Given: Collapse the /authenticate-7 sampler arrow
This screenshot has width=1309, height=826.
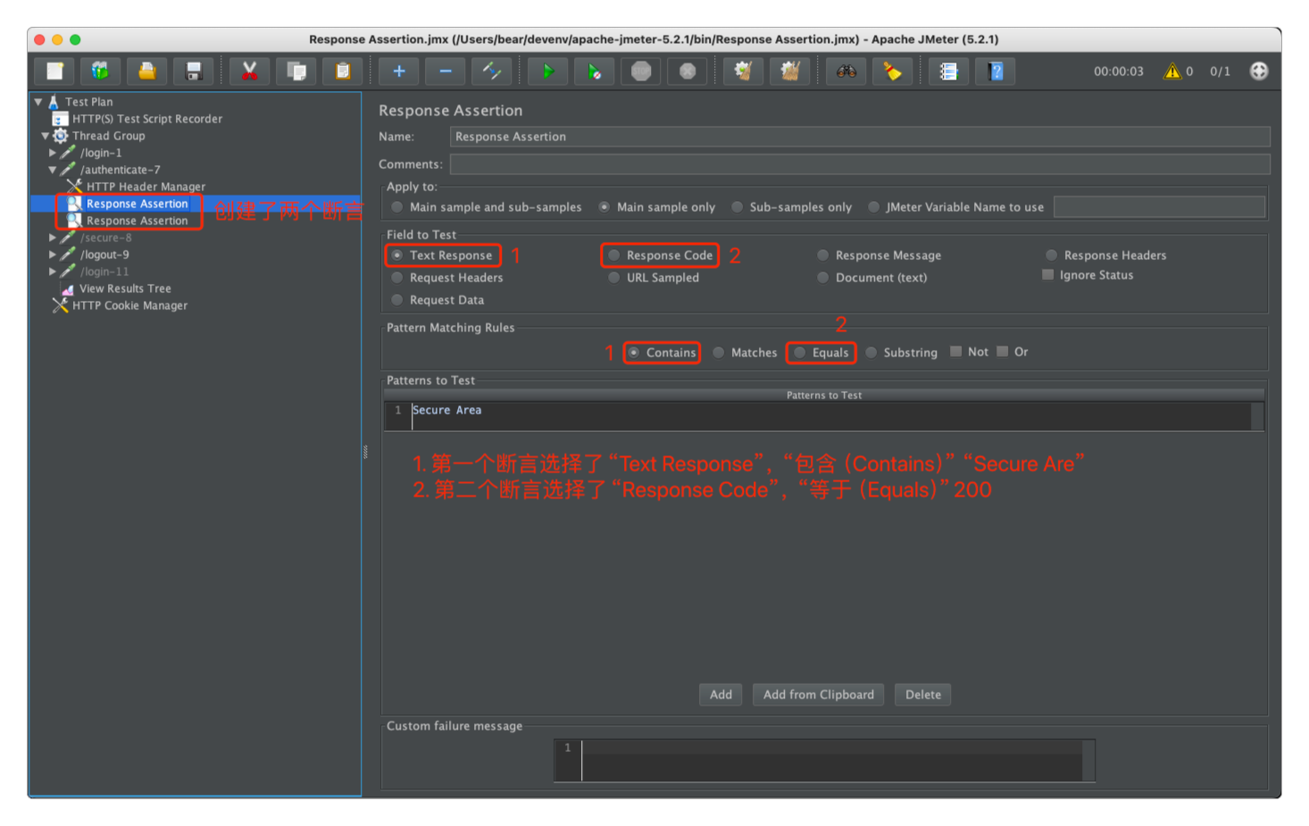Looking at the screenshot, I should point(52,170).
